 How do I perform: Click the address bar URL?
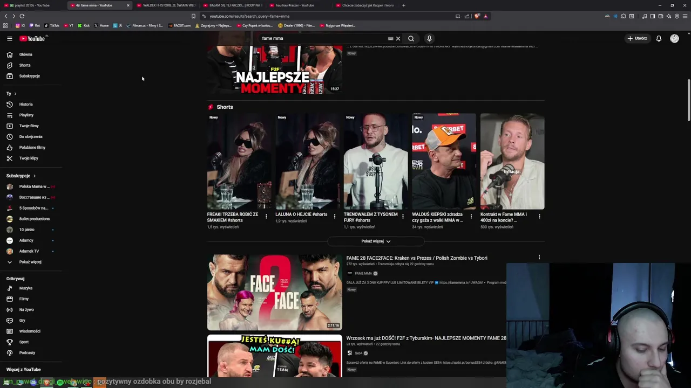(x=249, y=16)
